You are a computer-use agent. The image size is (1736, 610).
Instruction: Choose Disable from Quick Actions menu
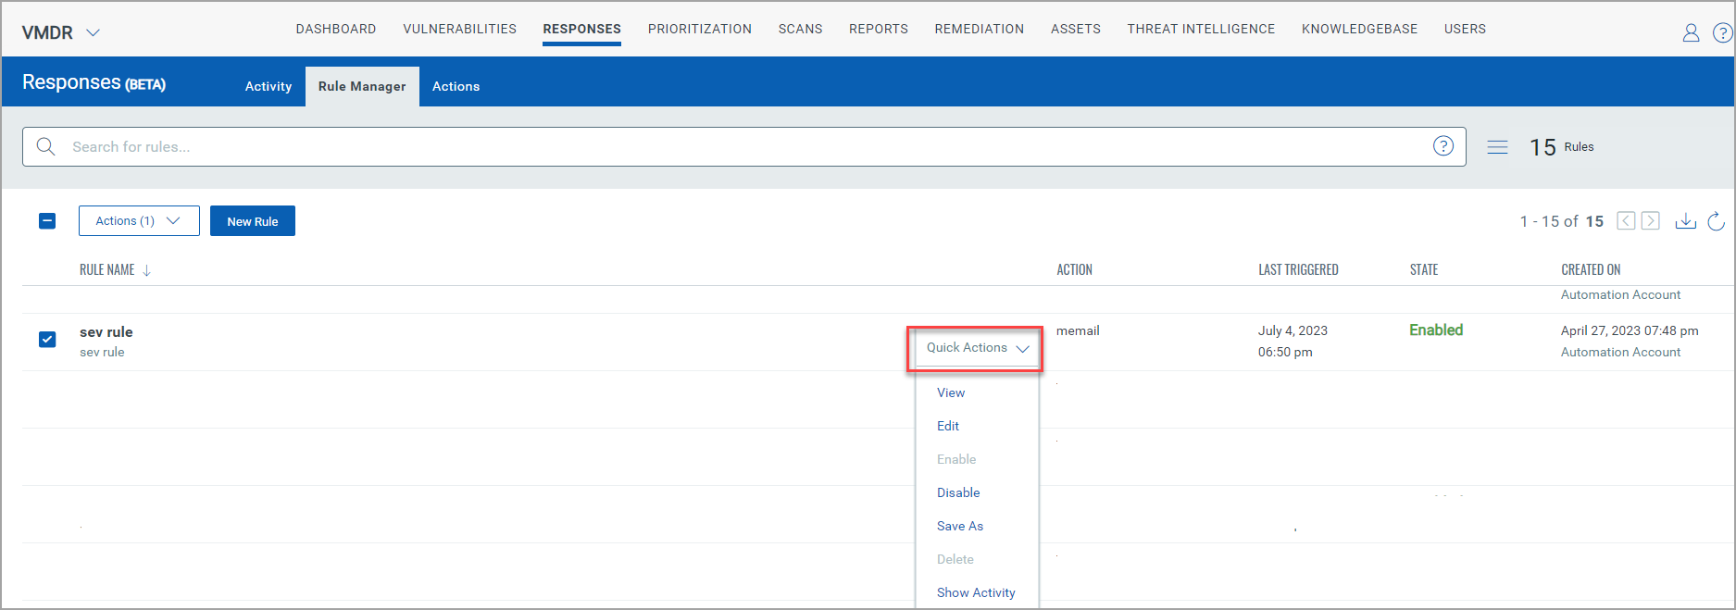[x=958, y=492]
